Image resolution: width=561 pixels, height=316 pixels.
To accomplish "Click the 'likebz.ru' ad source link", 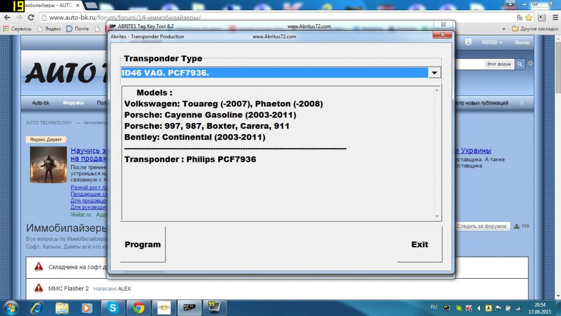I will click(81, 215).
